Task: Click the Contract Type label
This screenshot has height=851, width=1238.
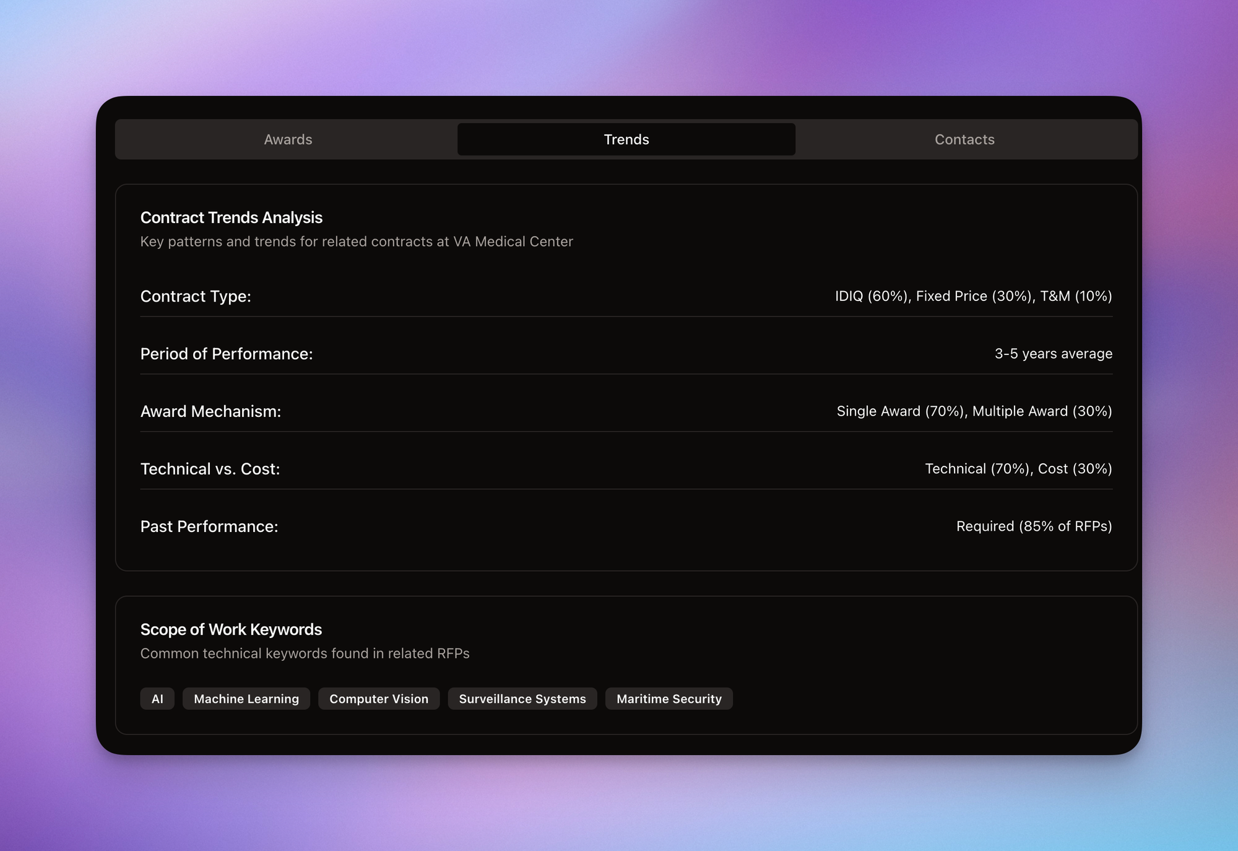Action: (x=196, y=296)
